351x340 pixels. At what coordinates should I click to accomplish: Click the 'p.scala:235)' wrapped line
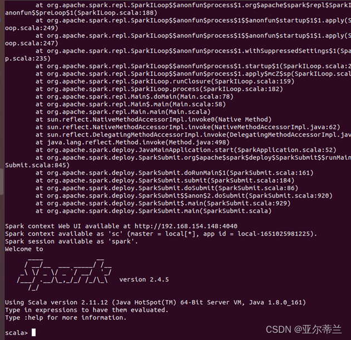click(x=28, y=58)
